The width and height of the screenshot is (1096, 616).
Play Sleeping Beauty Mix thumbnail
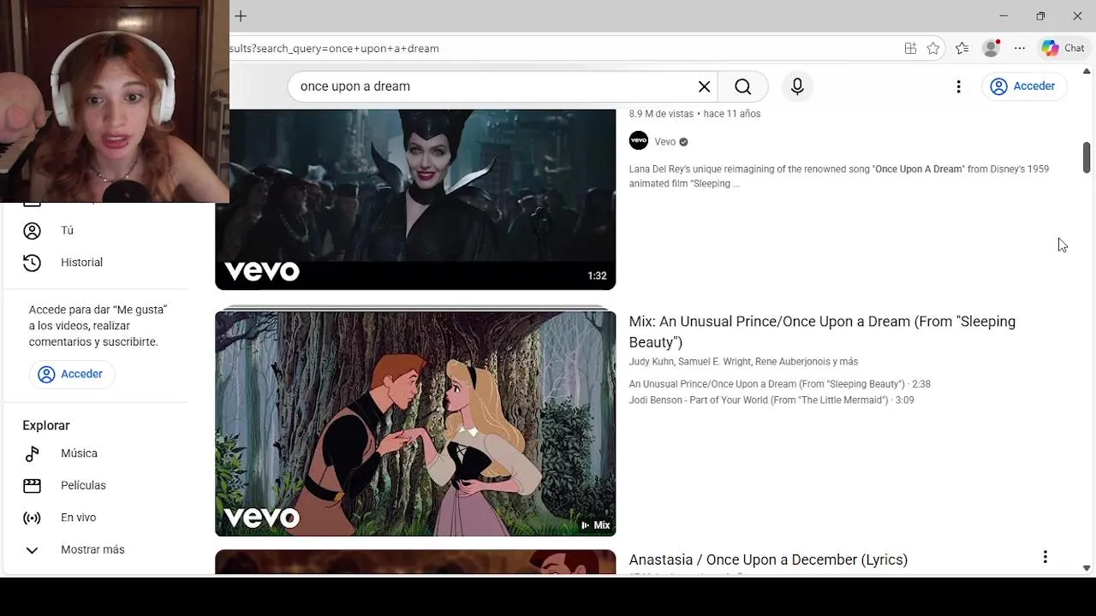click(415, 423)
